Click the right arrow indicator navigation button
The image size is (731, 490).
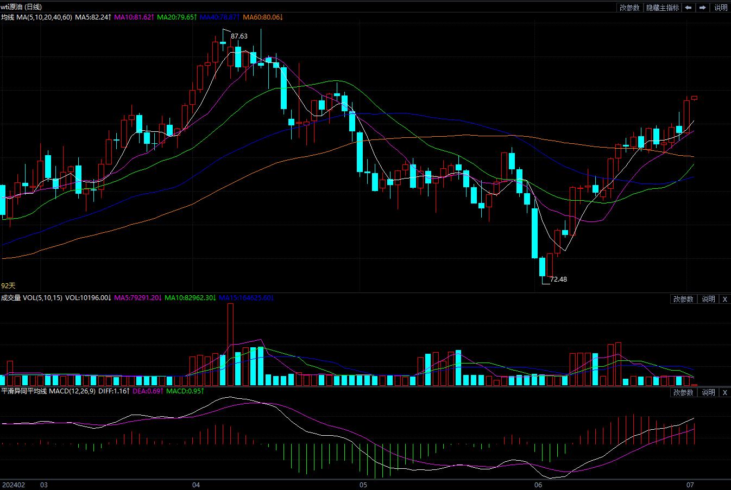[x=703, y=8]
